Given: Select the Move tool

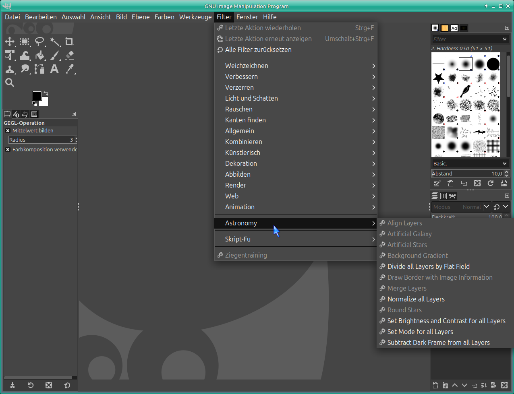Looking at the screenshot, I should coord(10,42).
